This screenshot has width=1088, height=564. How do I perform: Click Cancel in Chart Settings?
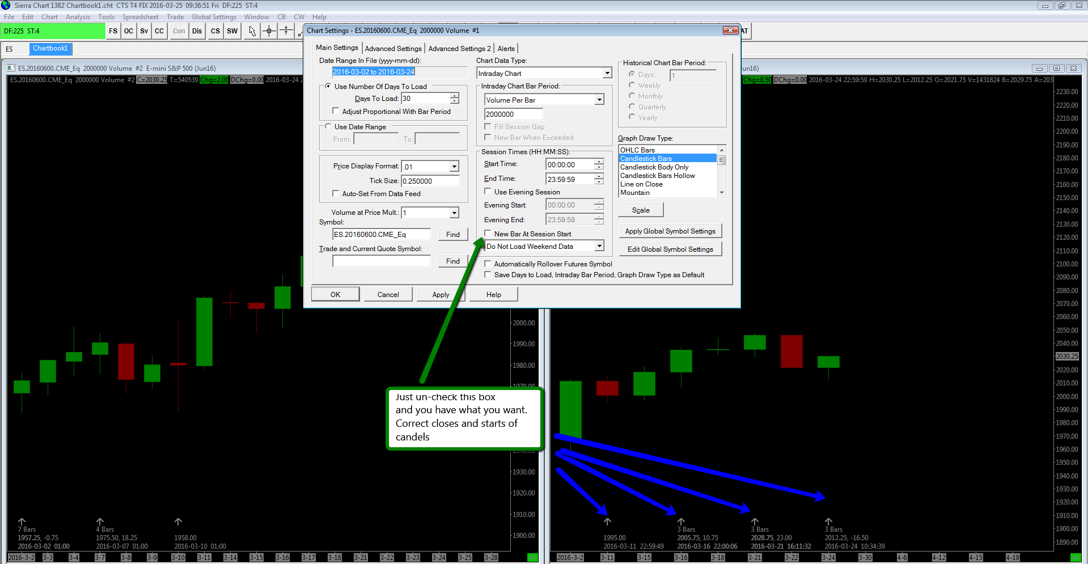(x=388, y=294)
